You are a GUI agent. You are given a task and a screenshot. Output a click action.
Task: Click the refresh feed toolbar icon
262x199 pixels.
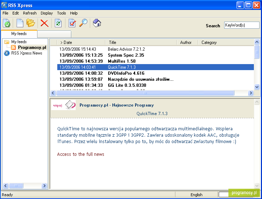58,23
